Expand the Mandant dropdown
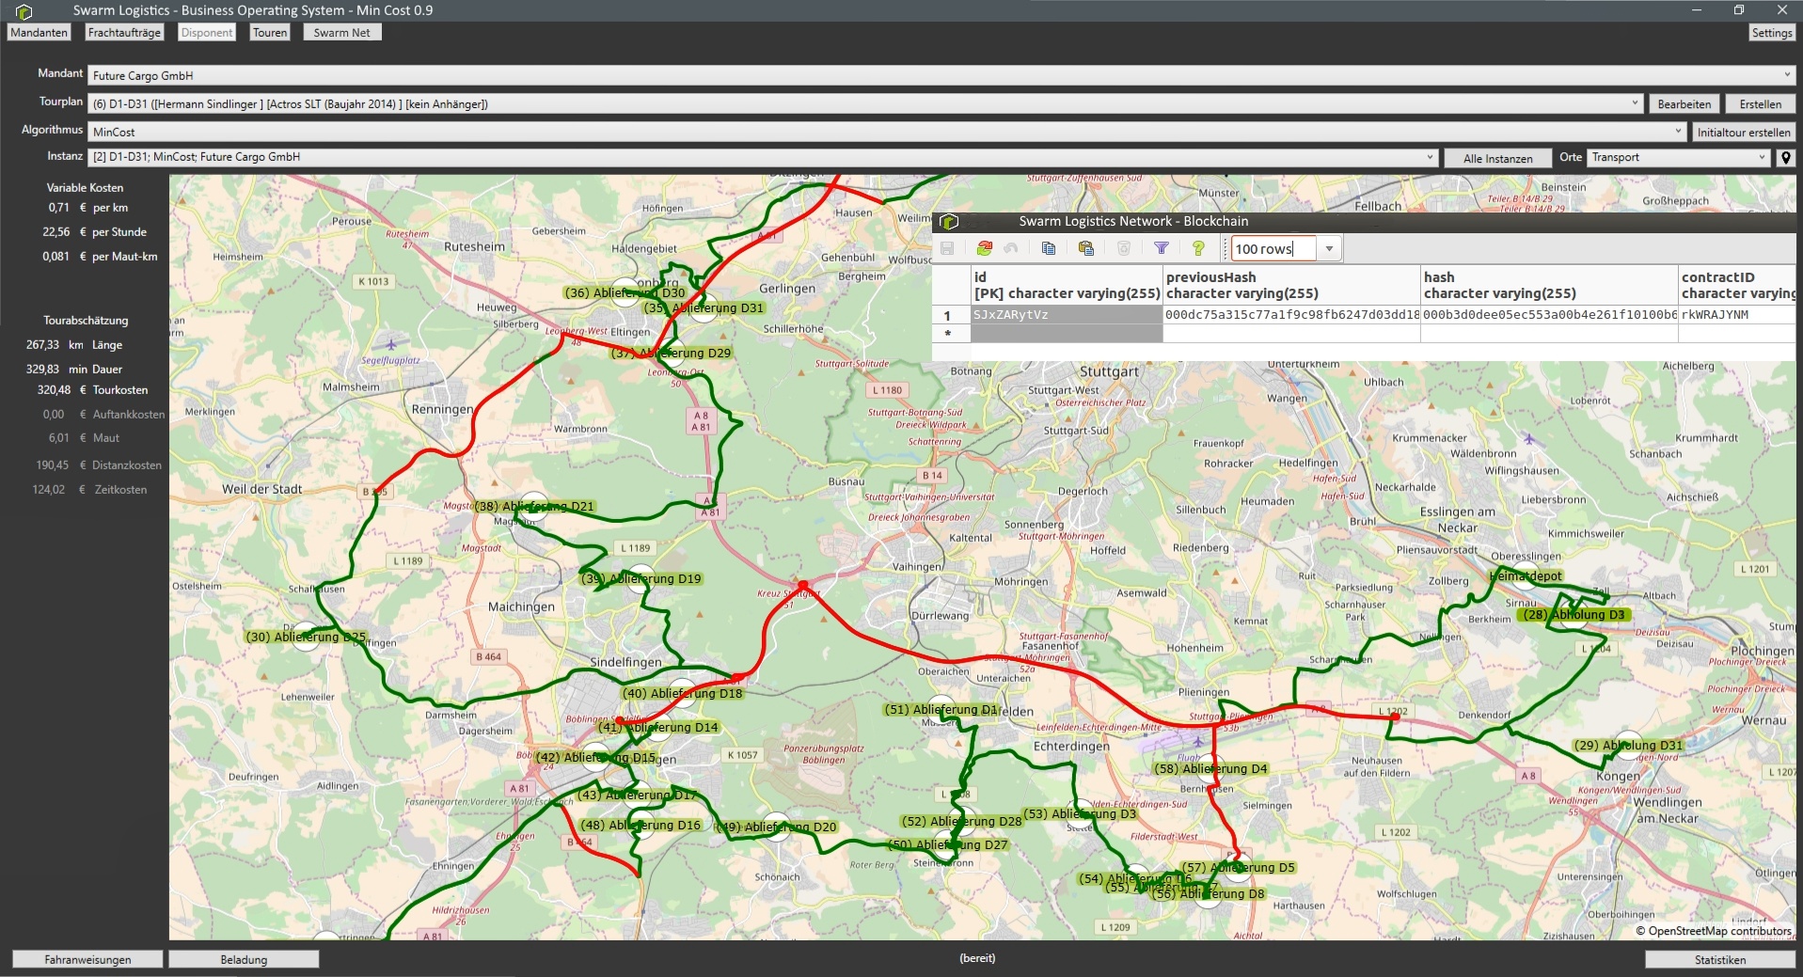Viewport: 1803px width, 977px height. pos(1786,76)
